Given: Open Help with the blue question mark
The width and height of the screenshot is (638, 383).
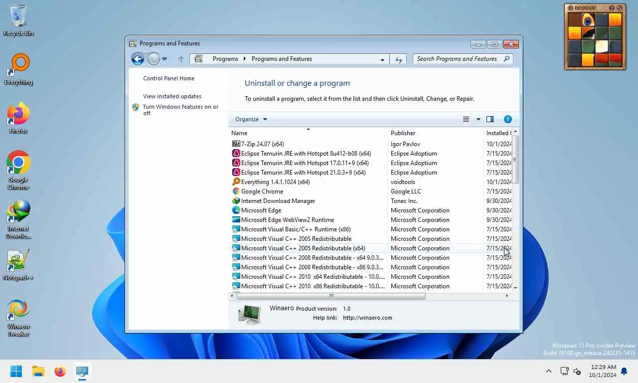Looking at the screenshot, I should (x=508, y=119).
